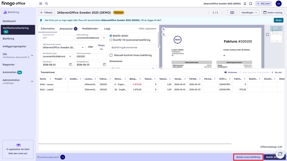
Task: Open the Välj leverantör/kund dropdown
Action: (x=63, y=48)
